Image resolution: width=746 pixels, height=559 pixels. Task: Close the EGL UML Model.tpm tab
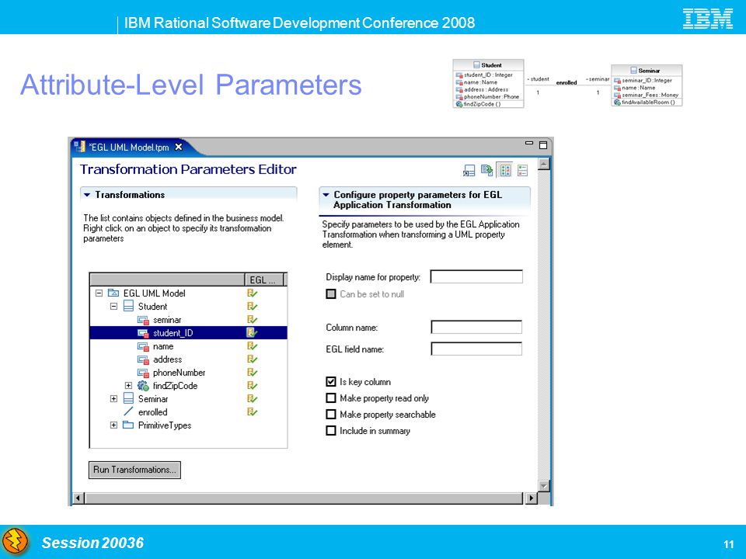[179, 147]
